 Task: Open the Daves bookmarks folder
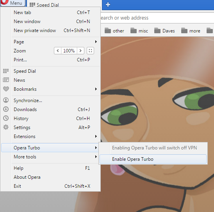(164, 31)
